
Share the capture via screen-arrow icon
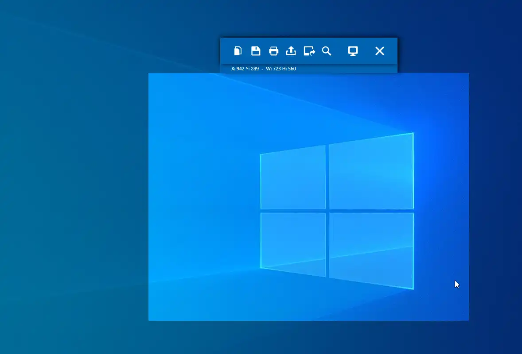coord(309,51)
